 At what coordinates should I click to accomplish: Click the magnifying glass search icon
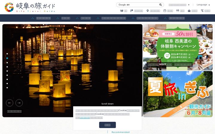(160, 5)
